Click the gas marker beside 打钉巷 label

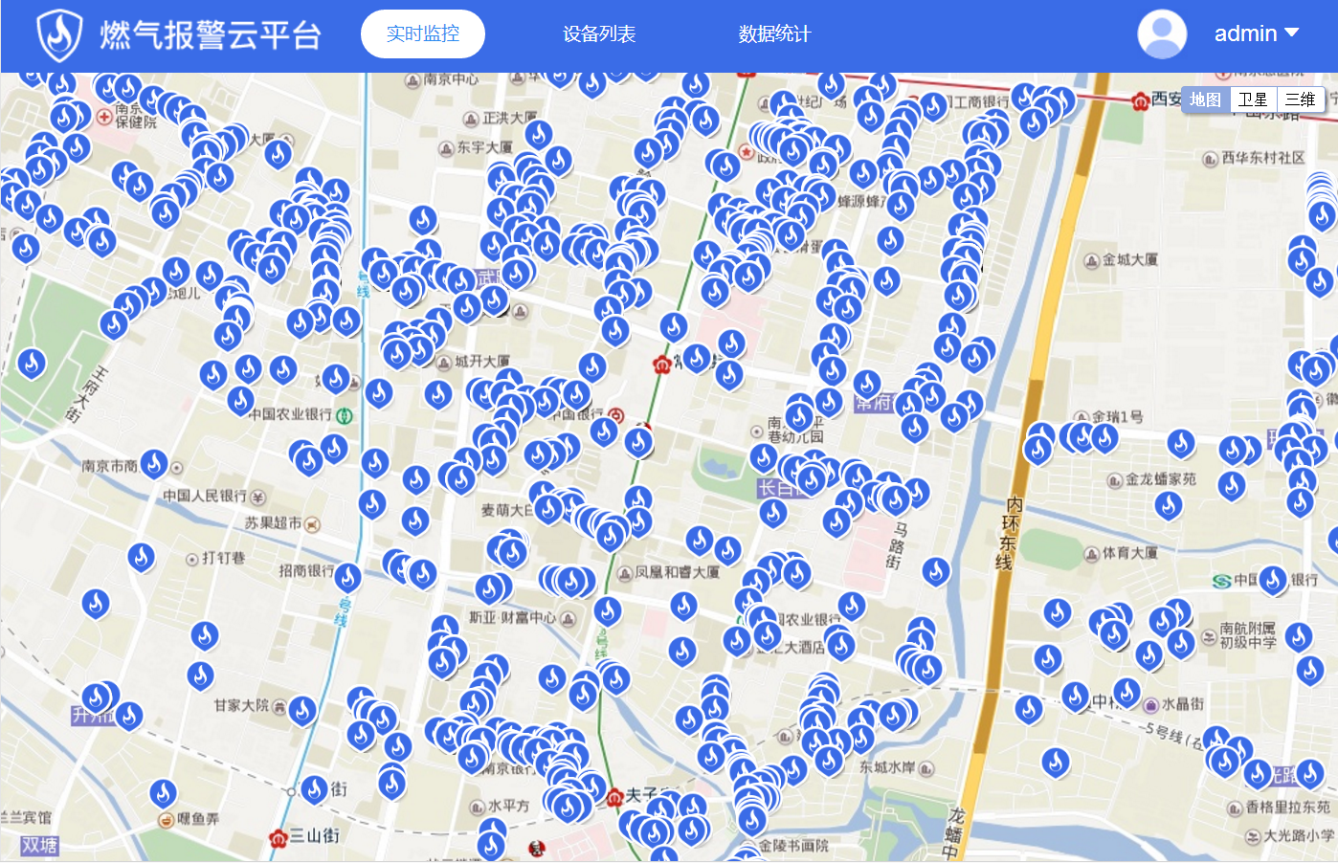(142, 557)
